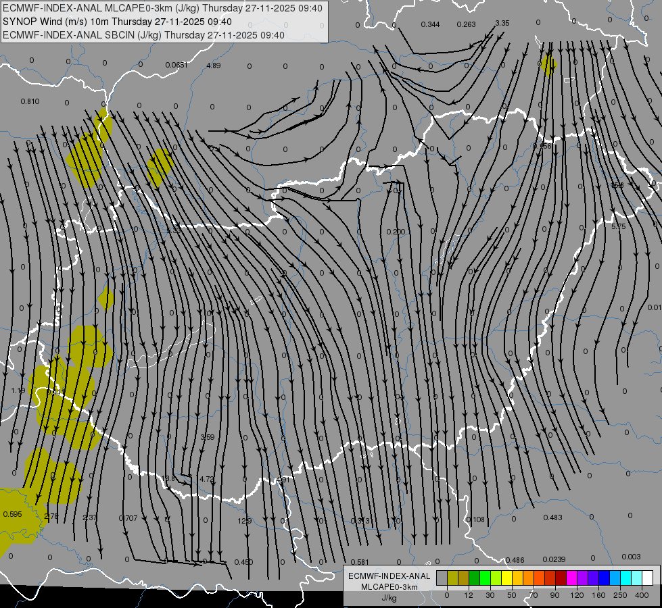Click the gray swatch in the legend
This screenshot has width=662, height=608.
[x=442, y=578]
